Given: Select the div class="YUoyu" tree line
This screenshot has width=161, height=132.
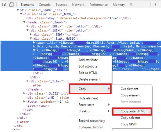Looking at the screenshot, I should point(79,18).
